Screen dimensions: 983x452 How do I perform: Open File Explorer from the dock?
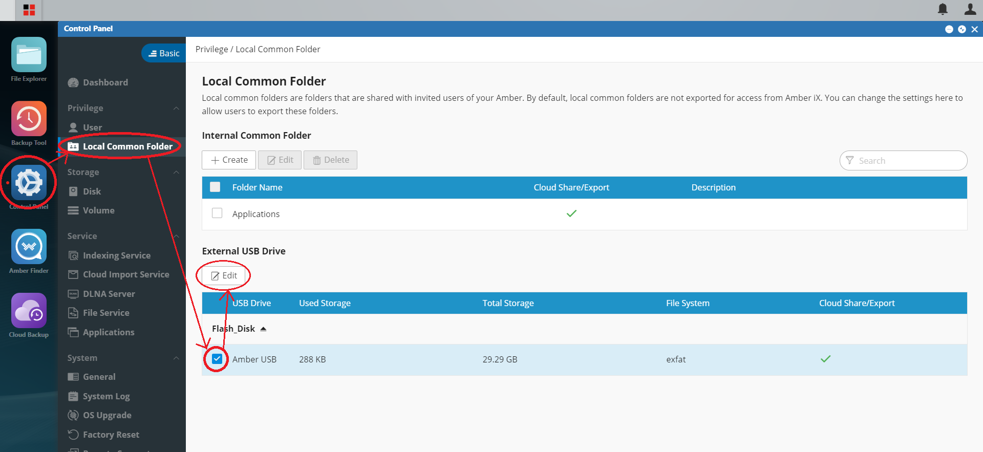29,55
